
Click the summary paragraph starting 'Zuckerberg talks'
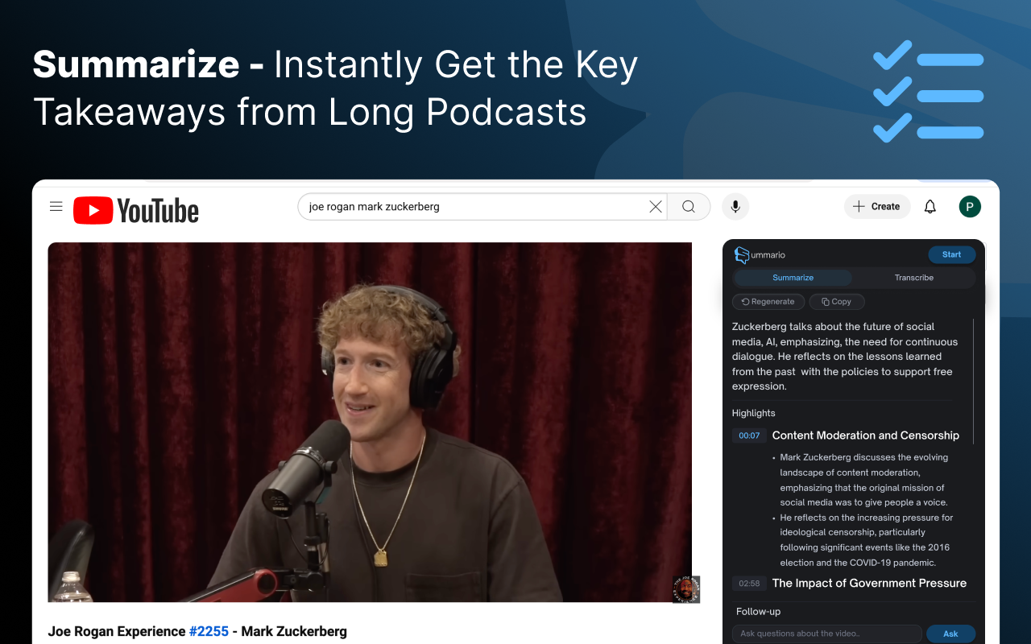[844, 357]
